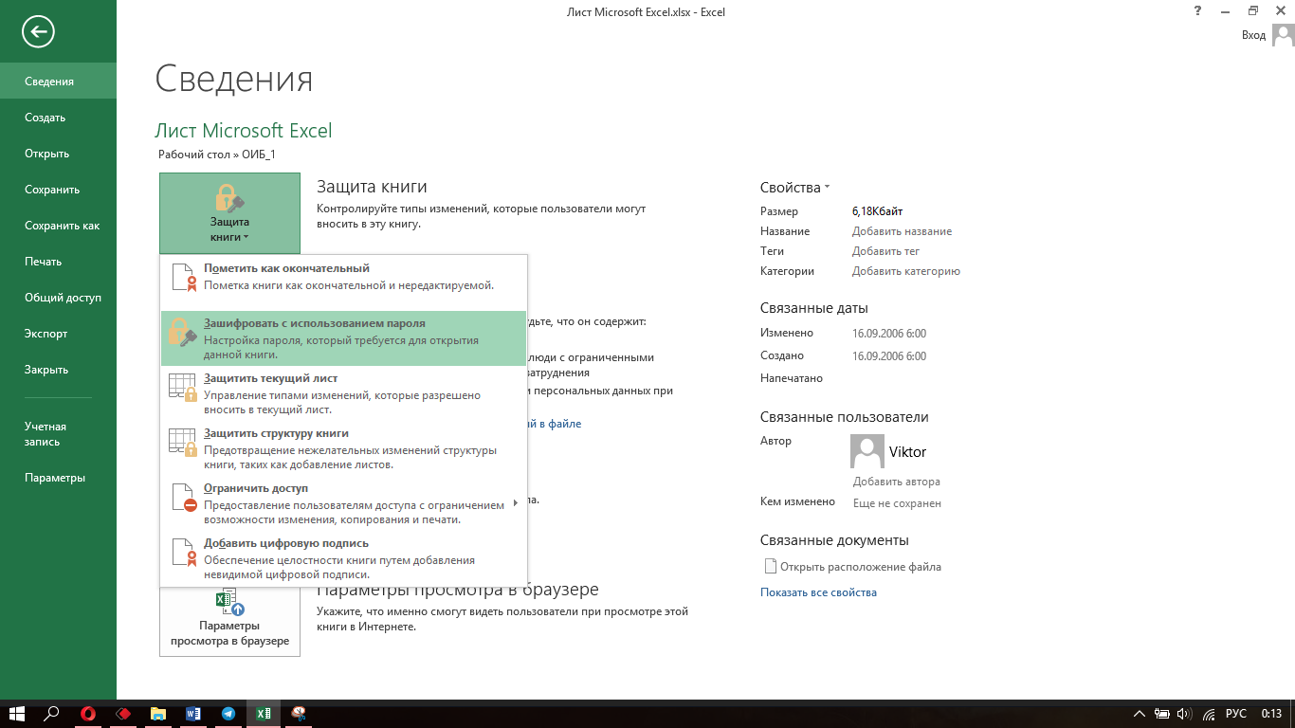Viewport: 1295px width, 728px height.
Task: Open the Сведения tab in sidebar
Action: [58, 82]
